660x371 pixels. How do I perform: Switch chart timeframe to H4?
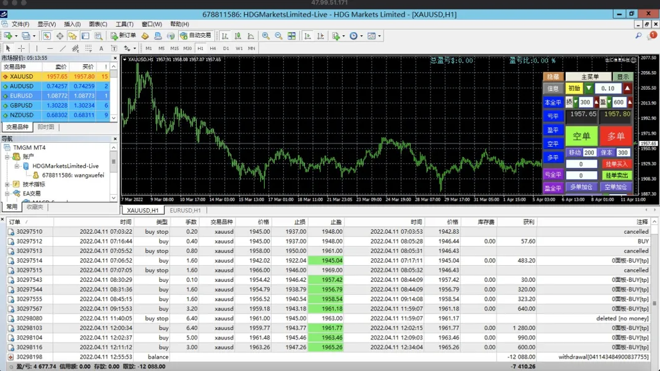pos(213,48)
